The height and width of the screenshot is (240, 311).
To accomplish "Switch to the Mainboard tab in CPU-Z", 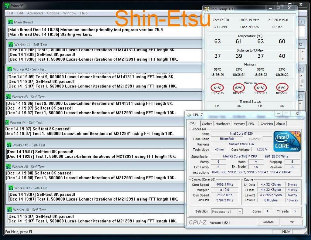I will point(223,124).
